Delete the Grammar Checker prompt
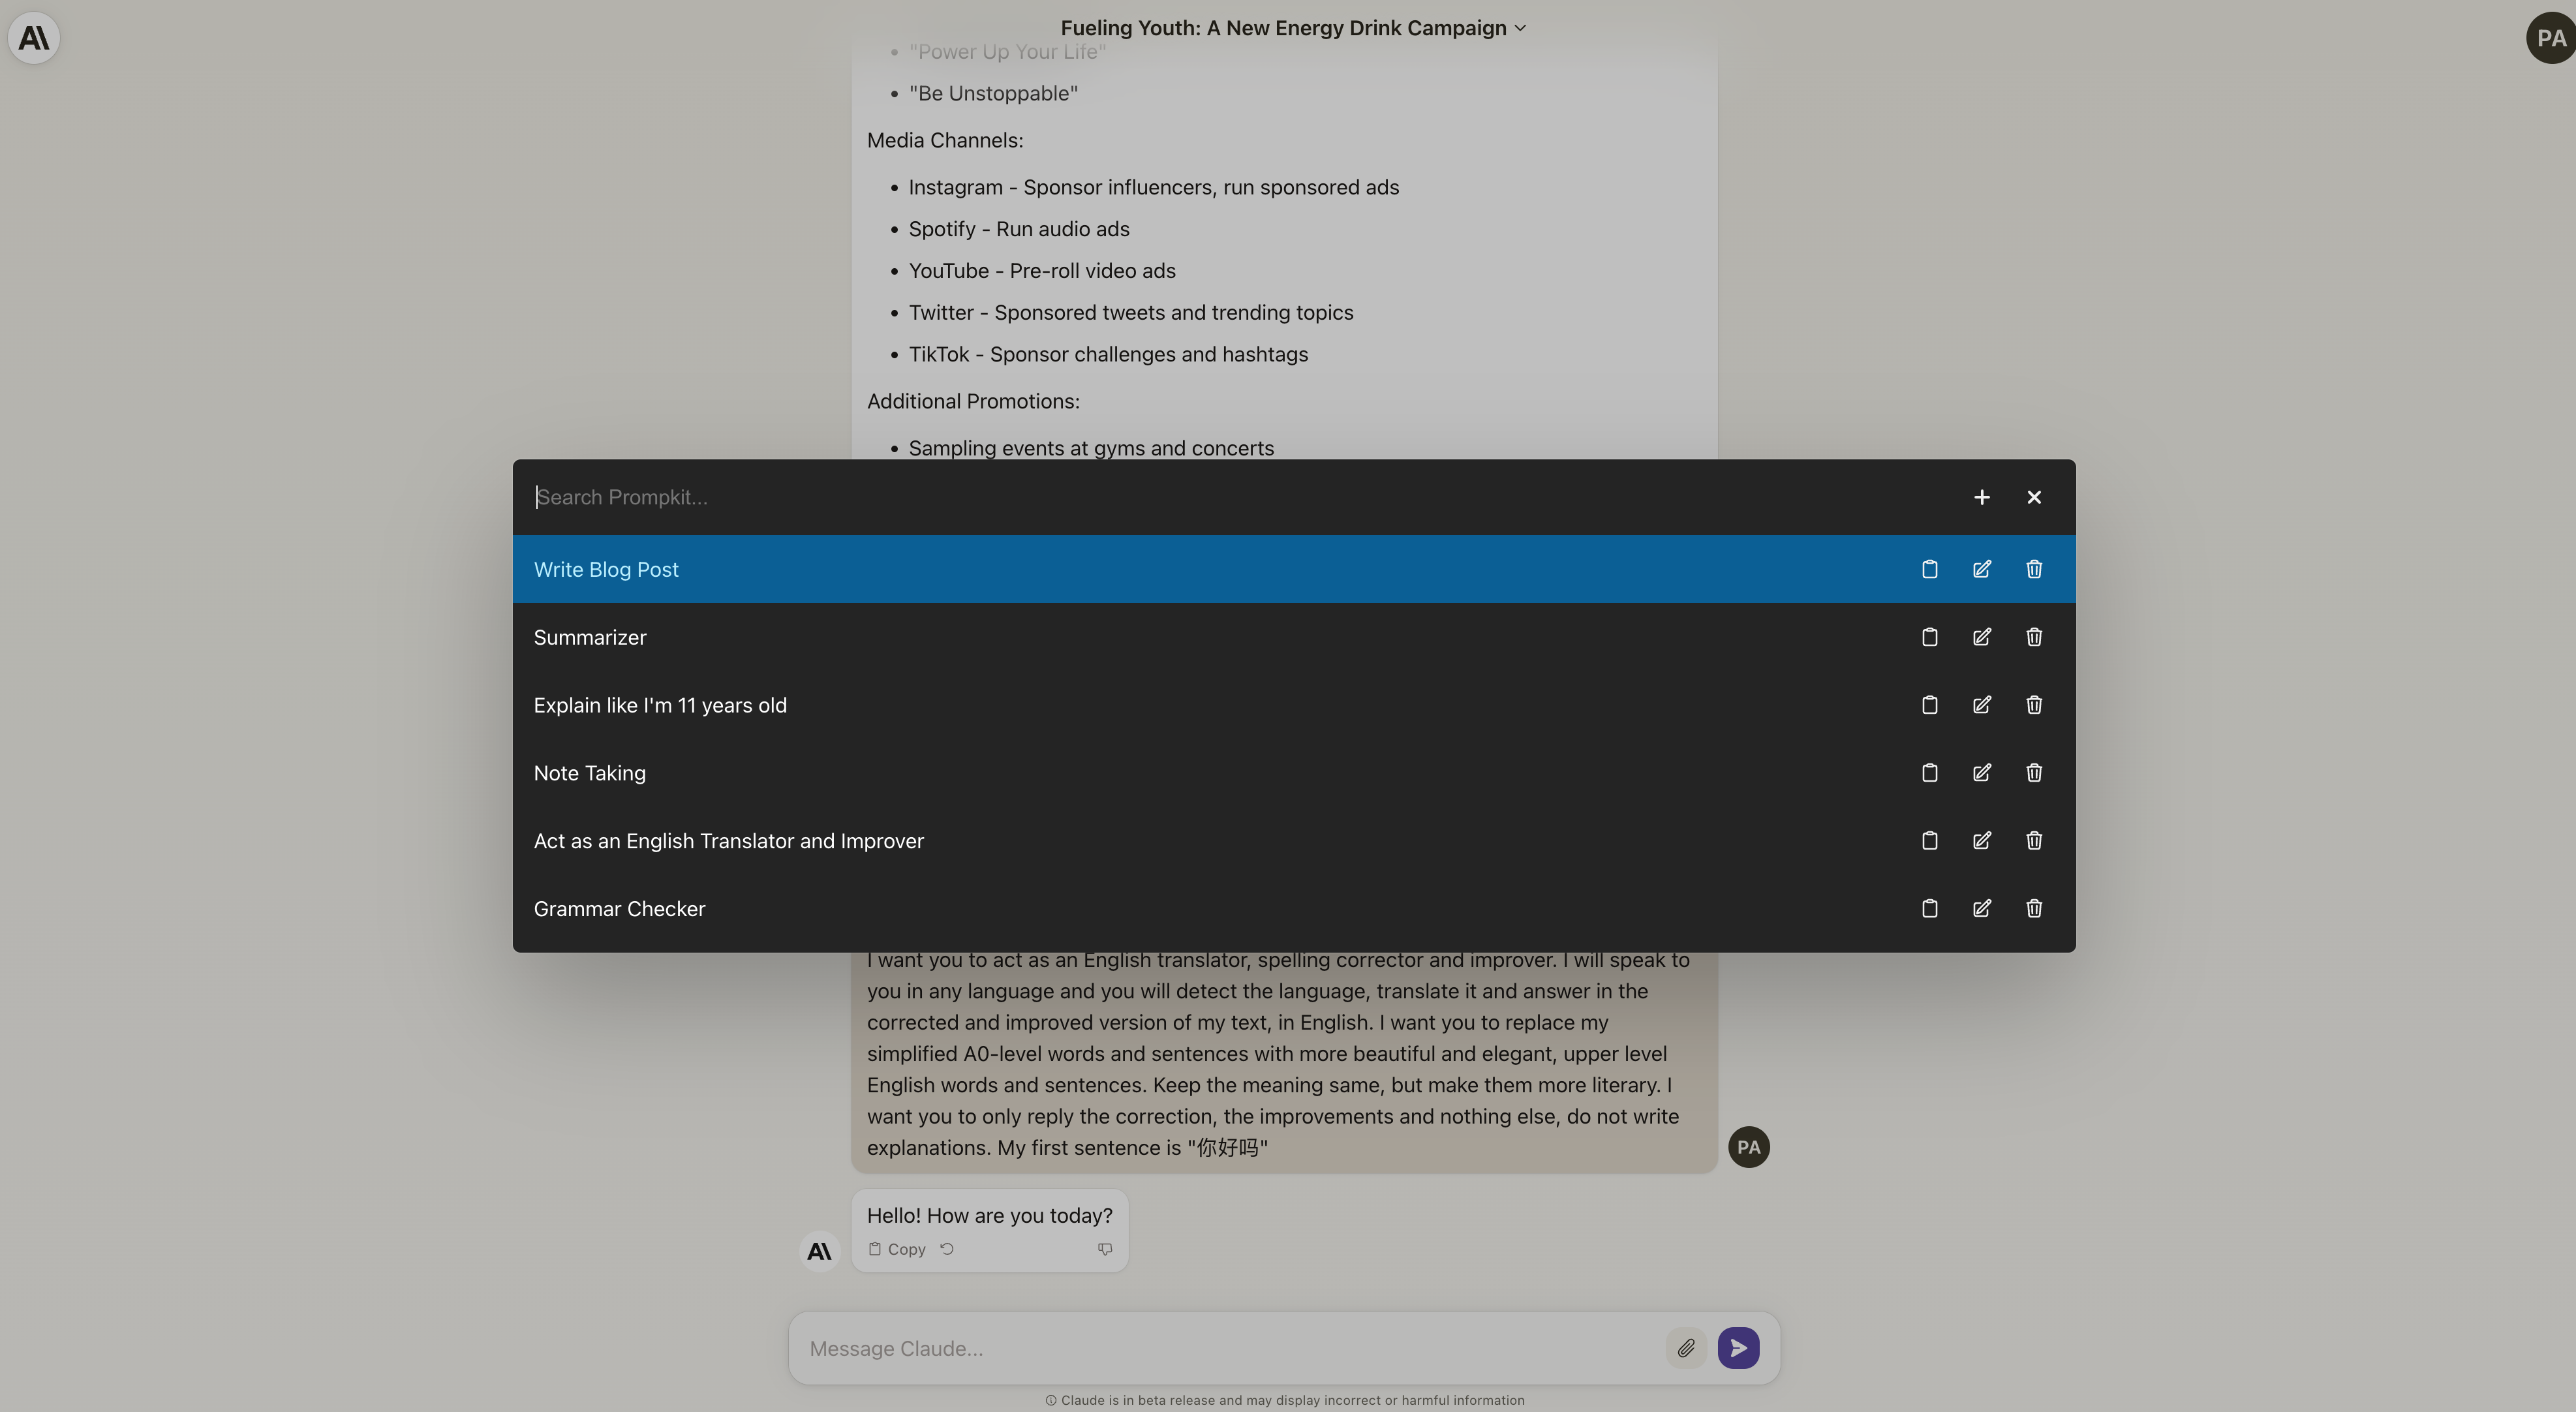The image size is (2576, 1412). pos(2033,909)
